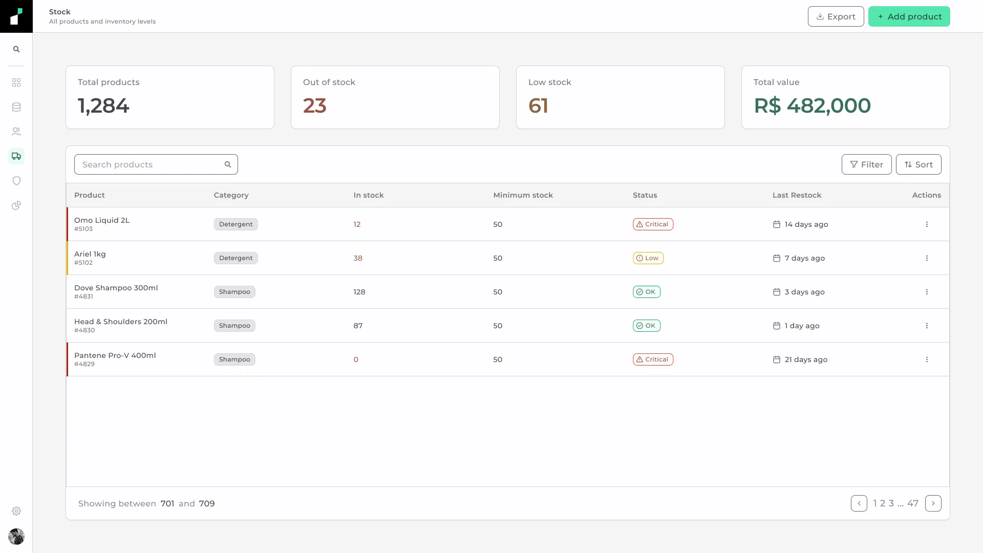Jump to page 47 in pagination
Screen dimensions: 983x553
click(913, 503)
